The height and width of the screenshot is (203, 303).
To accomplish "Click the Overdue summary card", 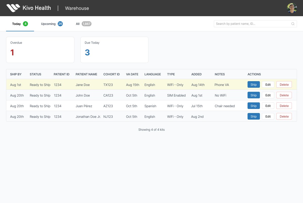I will click(40, 50).
